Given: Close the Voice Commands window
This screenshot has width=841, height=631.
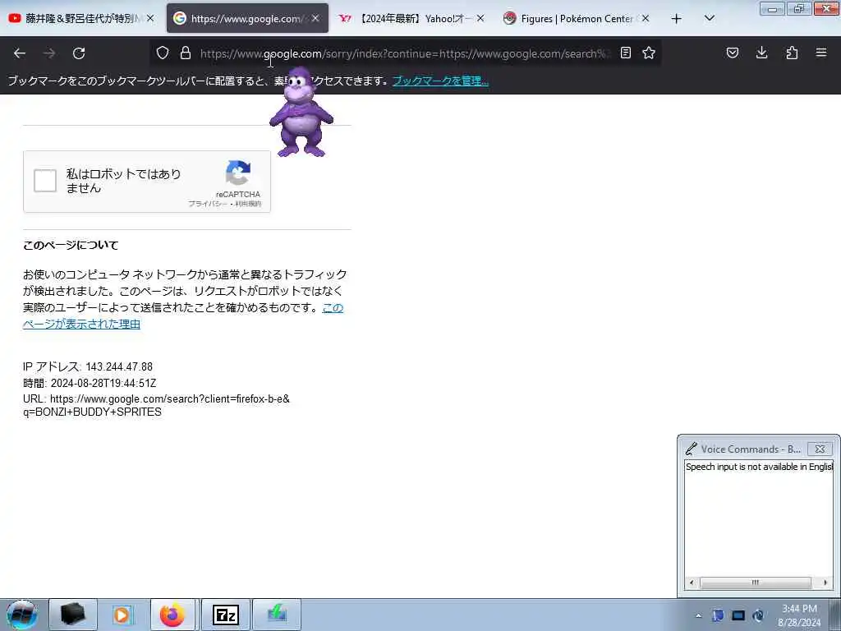Looking at the screenshot, I should 820,449.
